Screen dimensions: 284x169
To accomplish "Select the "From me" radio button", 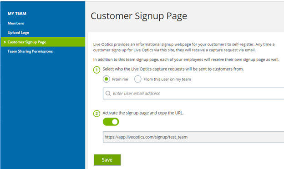I will 106,79.
